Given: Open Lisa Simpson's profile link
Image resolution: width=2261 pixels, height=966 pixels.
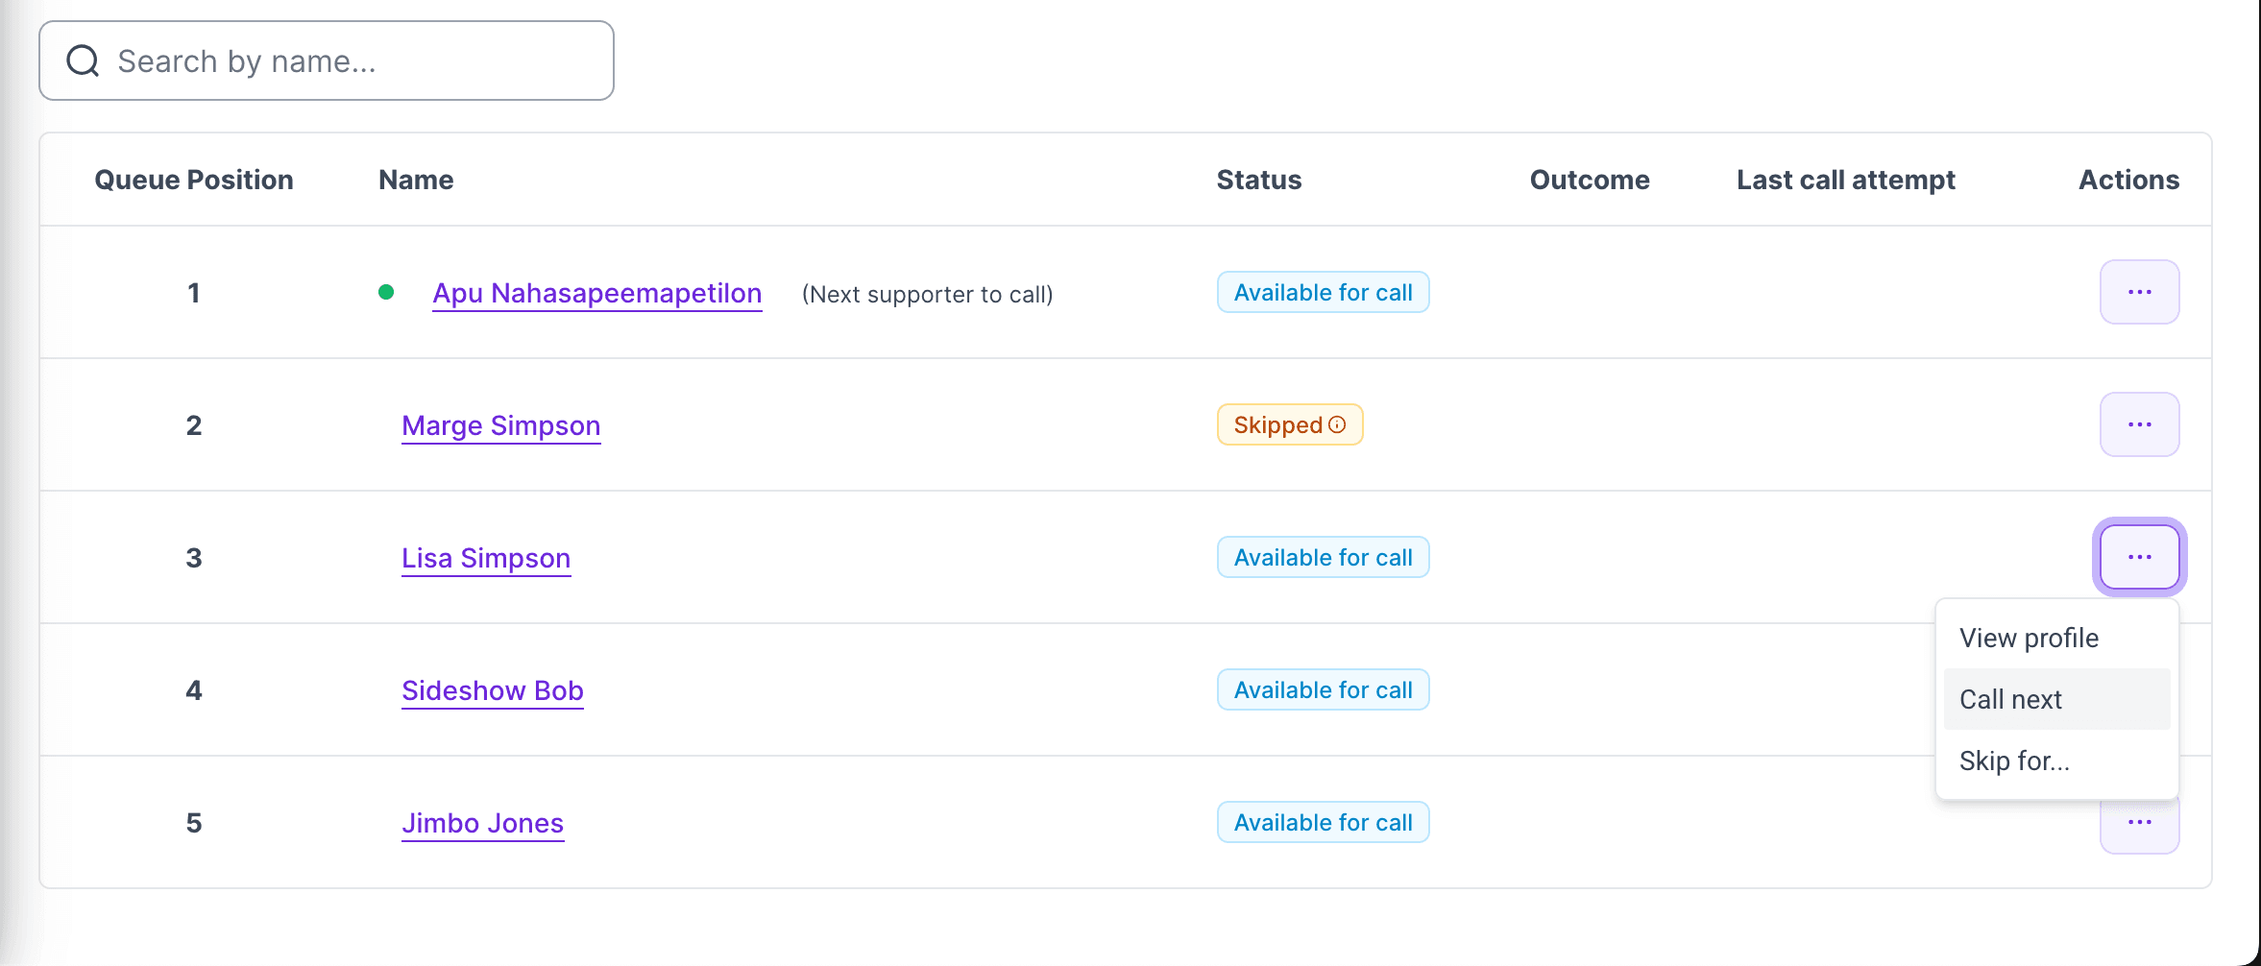Looking at the screenshot, I should [x=485, y=558].
